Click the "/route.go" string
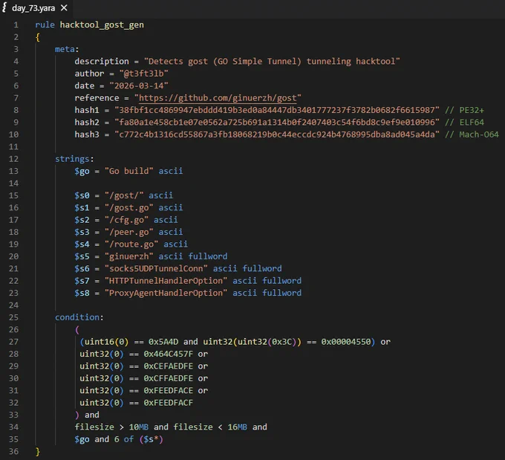 pyautogui.click(x=131, y=244)
